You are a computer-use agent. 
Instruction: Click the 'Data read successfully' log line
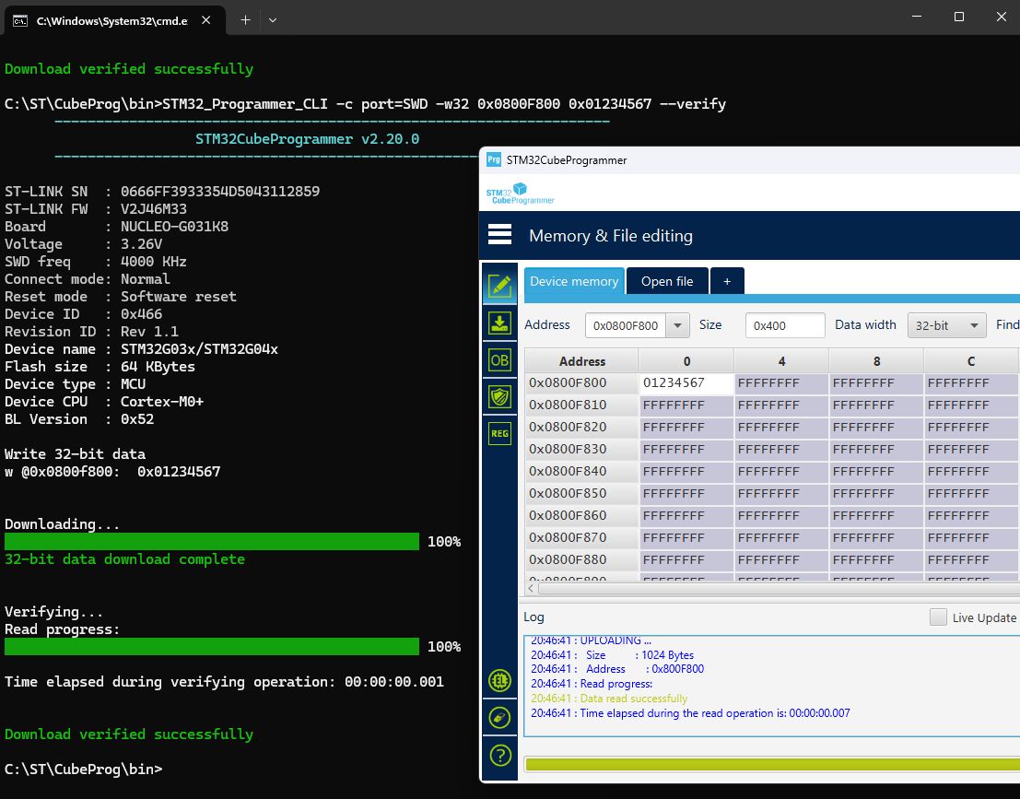tap(609, 699)
